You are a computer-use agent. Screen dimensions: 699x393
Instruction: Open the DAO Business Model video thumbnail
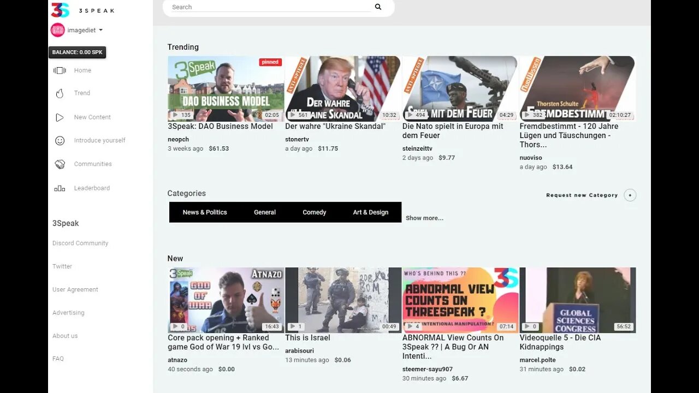pos(226,89)
